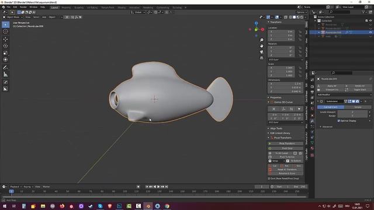Open Blender from the Windows taskbar
This screenshot has width=374, height=210.
pos(148,206)
